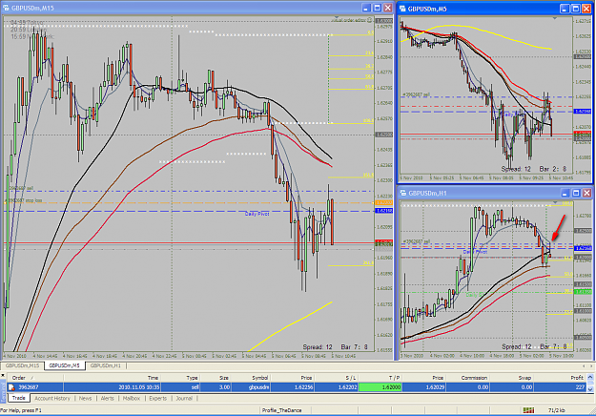Click the left chart-tabs scroll arrow
596x416 pixels.
(584, 365)
